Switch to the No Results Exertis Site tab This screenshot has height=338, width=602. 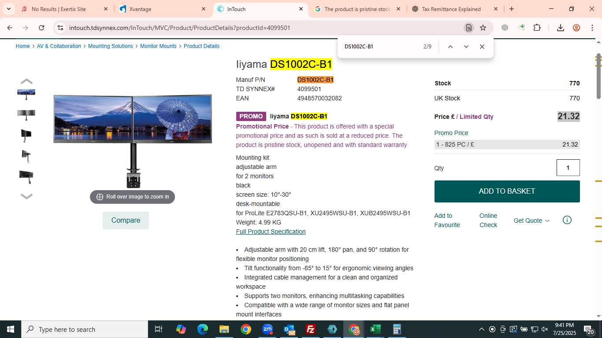[64, 9]
